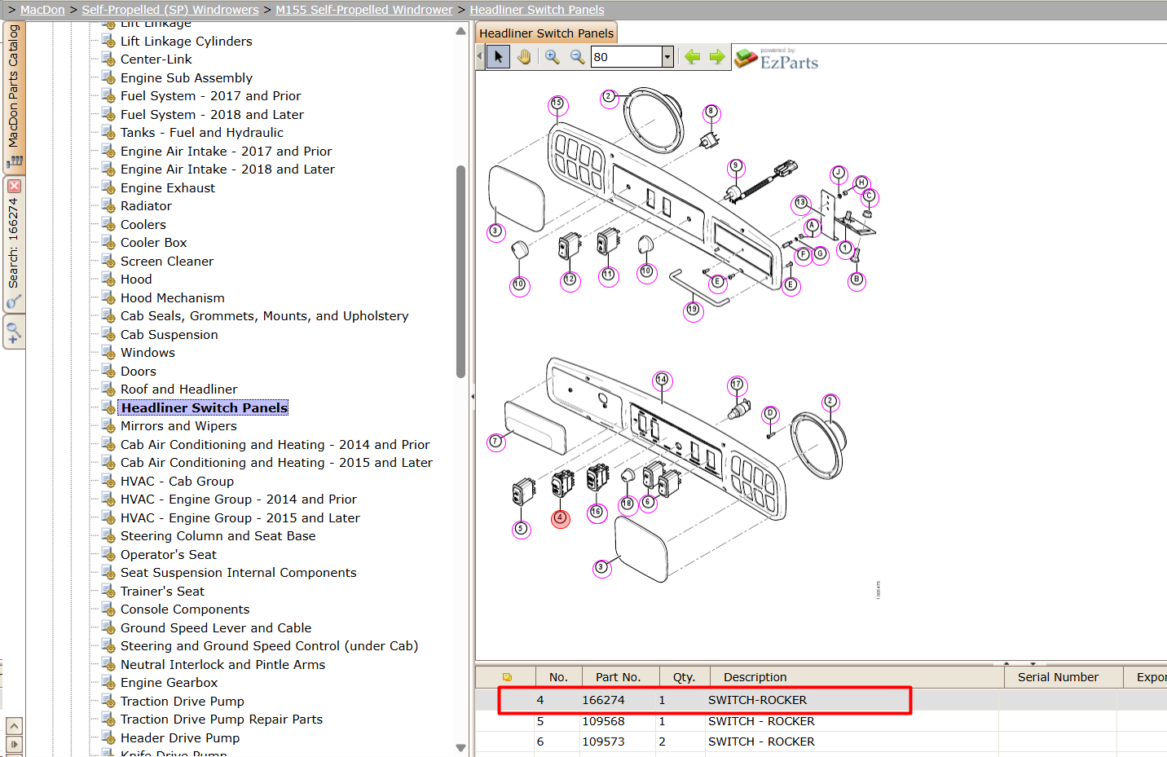The height and width of the screenshot is (757, 1167).
Task: Go to next diagram with green right arrow
Action: click(x=717, y=56)
